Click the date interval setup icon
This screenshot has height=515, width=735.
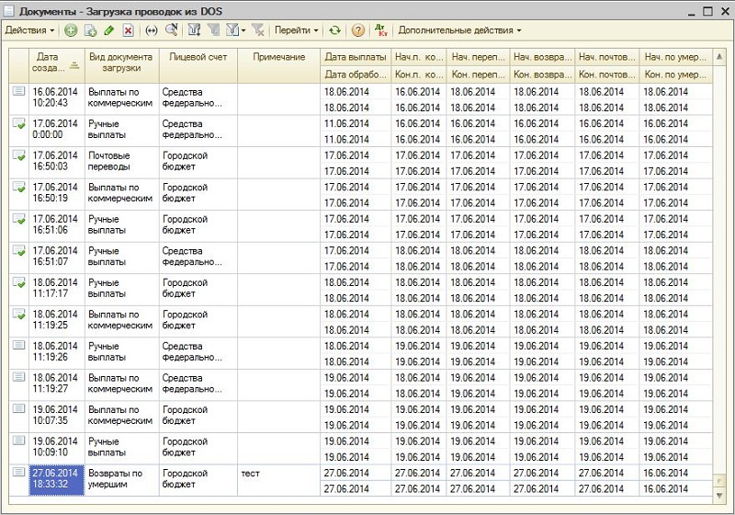[x=153, y=30]
